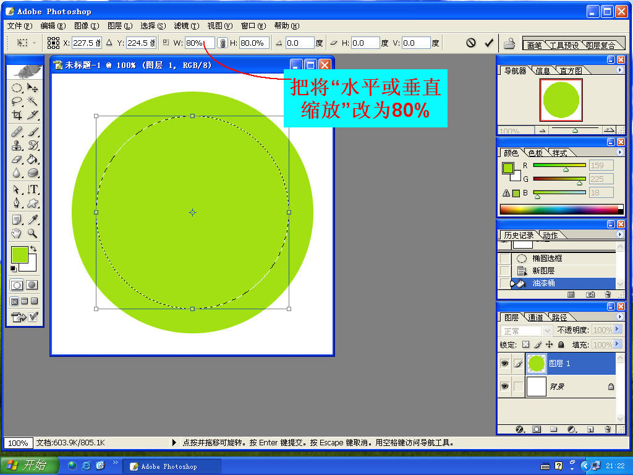Viewport: 633px width, 475px height.
Task: Click the 开始 Start button
Action: coord(30,465)
